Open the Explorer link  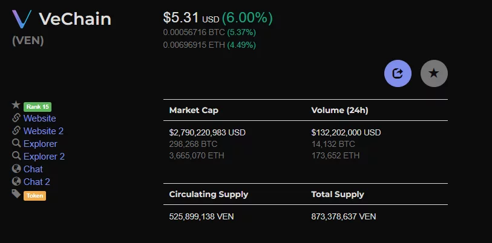click(40, 144)
